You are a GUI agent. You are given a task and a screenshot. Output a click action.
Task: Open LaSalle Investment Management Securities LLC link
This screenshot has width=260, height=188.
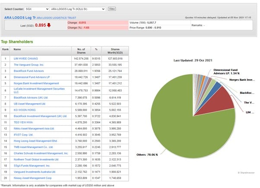39,90
